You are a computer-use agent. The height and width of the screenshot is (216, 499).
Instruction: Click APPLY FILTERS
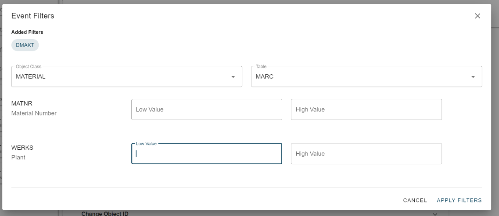459,200
